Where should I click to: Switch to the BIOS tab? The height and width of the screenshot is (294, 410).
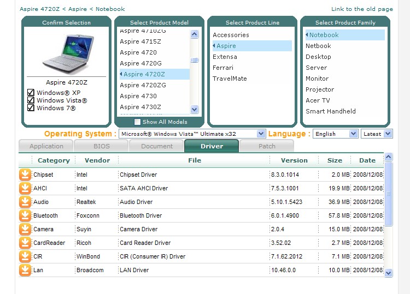point(102,146)
